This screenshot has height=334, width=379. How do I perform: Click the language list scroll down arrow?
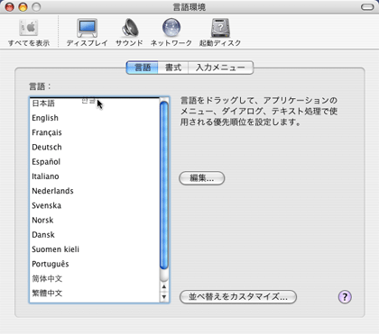tap(164, 297)
